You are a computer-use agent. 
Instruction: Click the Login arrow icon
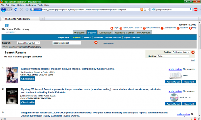tap(112, 28)
